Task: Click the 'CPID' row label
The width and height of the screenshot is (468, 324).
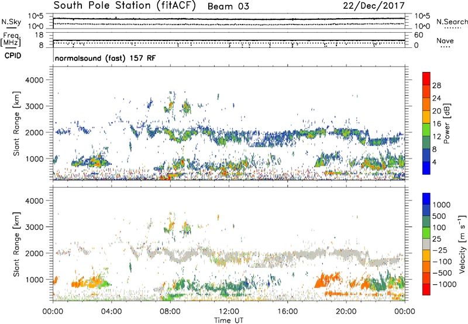Action: tap(13, 56)
